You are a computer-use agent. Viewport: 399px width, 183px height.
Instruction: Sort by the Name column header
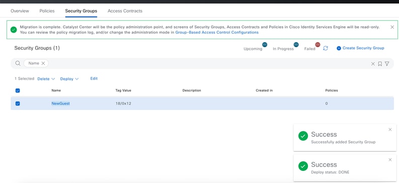tap(56, 90)
